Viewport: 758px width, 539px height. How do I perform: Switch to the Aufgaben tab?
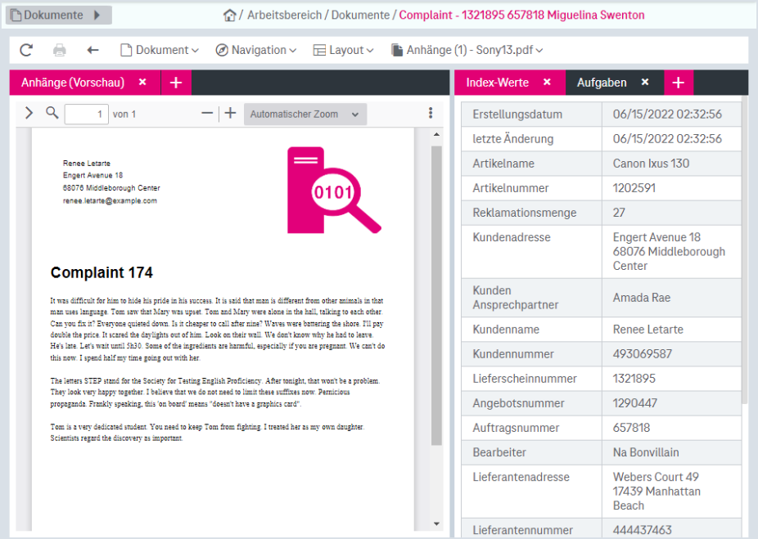(602, 83)
